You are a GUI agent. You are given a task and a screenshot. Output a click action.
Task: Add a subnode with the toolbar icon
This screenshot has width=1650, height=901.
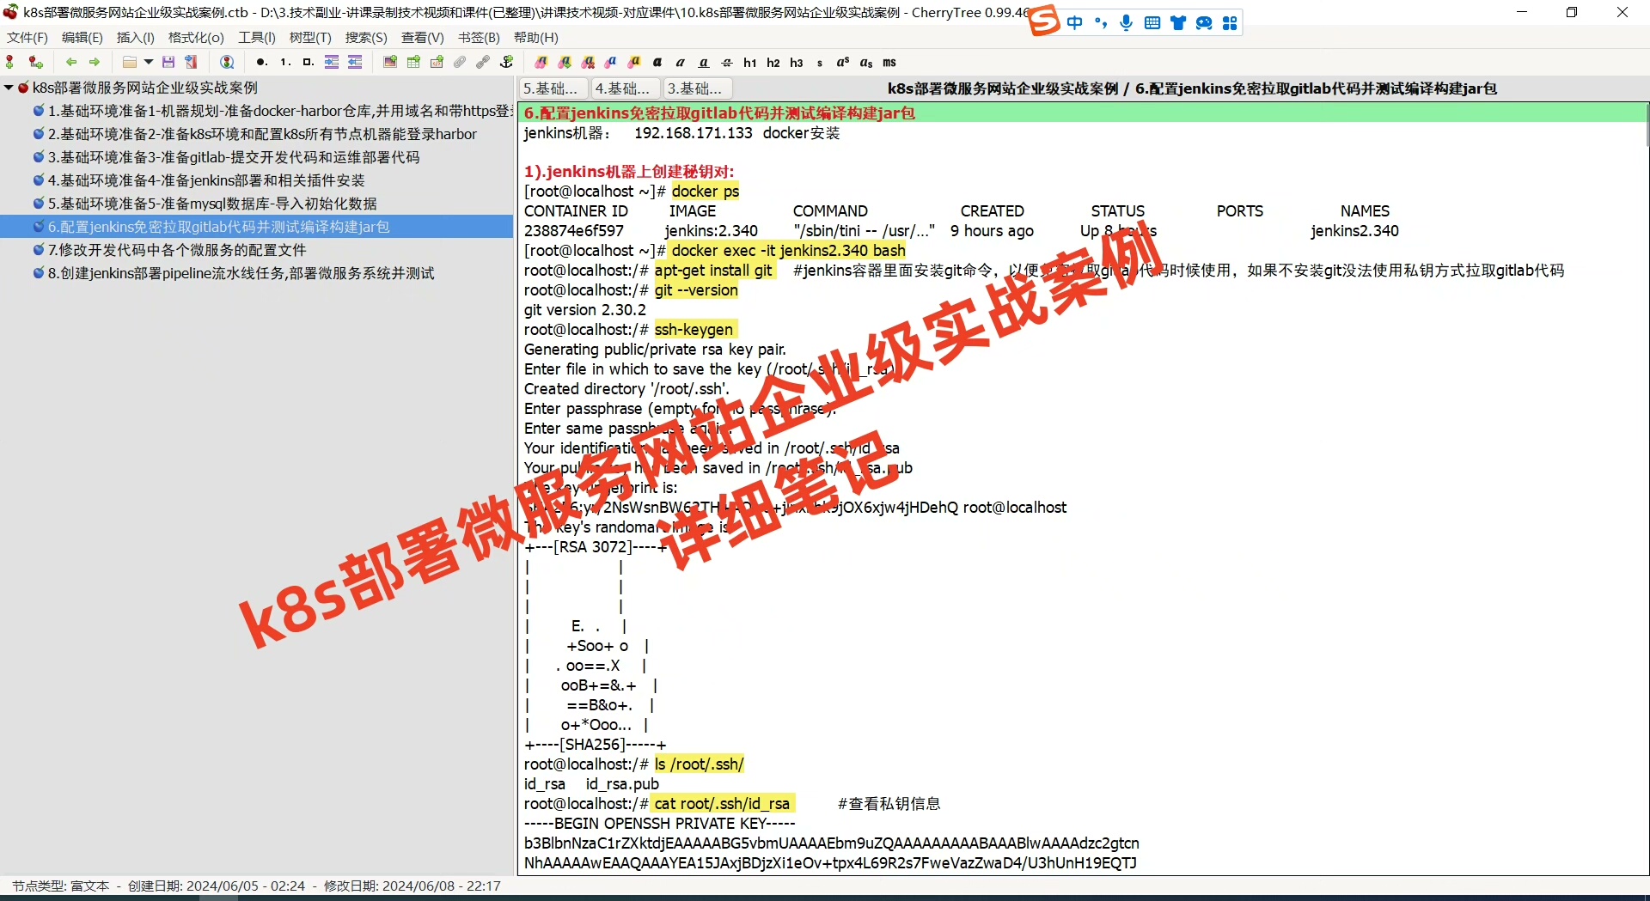click(35, 62)
